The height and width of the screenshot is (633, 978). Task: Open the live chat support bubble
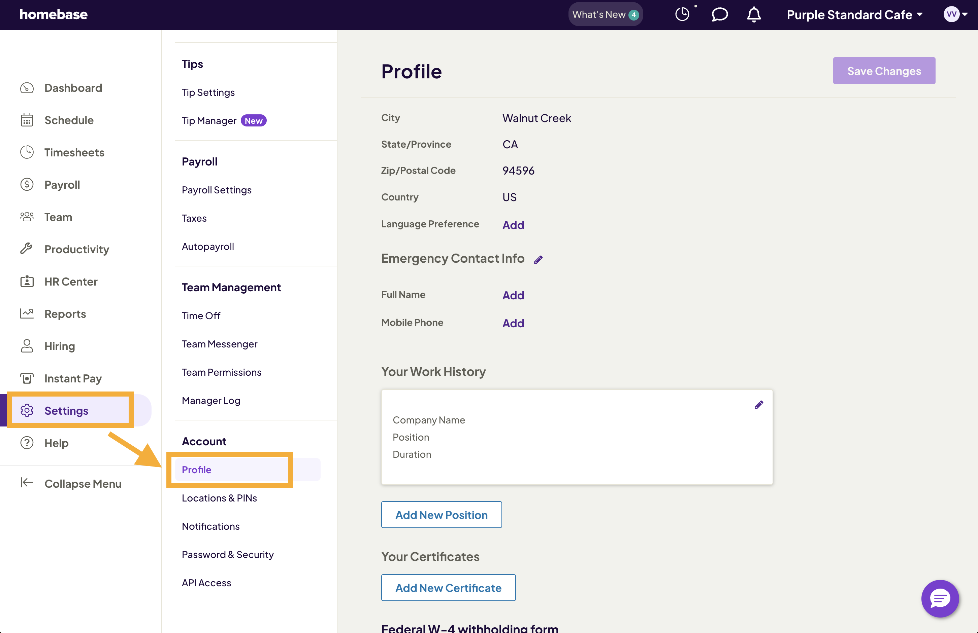940,598
